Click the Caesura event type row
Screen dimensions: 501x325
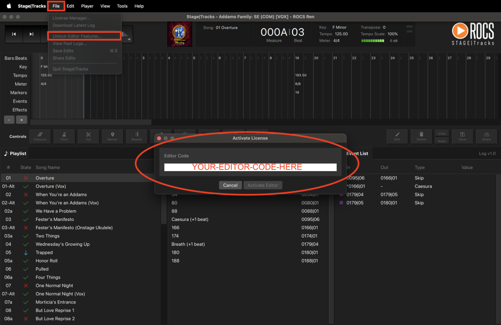pyautogui.click(x=417, y=186)
